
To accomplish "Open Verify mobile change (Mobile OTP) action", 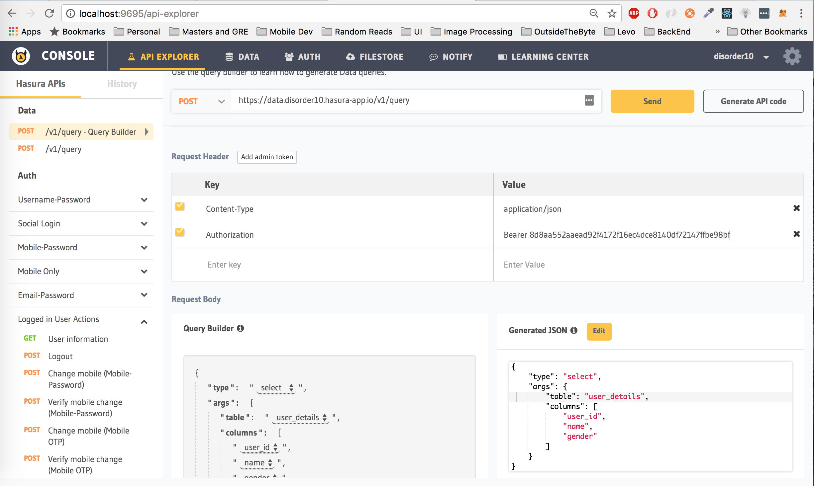I will point(85,465).
